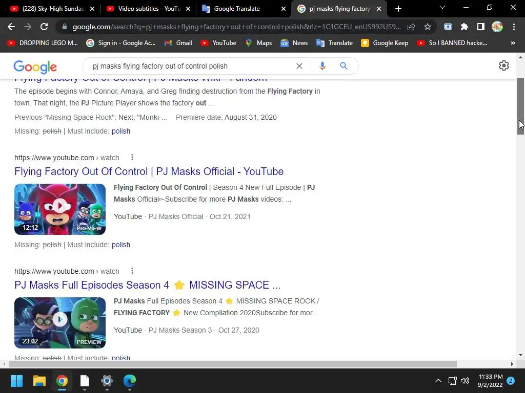Open File Explorer from the taskbar
Image resolution: width=525 pixels, height=393 pixels.
[39, 381]
